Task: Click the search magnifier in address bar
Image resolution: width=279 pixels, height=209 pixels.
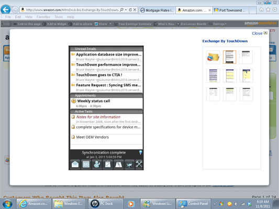Action: pos(121,10)
